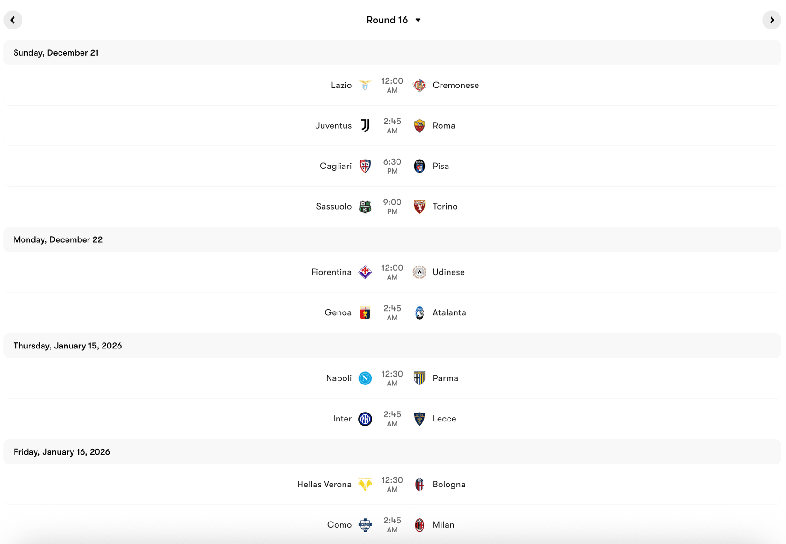Select the Udinese team name link
The height and width of the screenshot is (544, 786).
coord(448,272)
